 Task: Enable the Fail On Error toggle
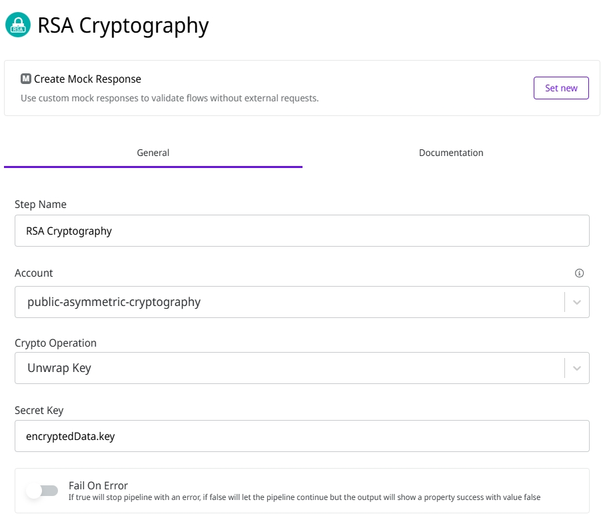tap(43, 491)
